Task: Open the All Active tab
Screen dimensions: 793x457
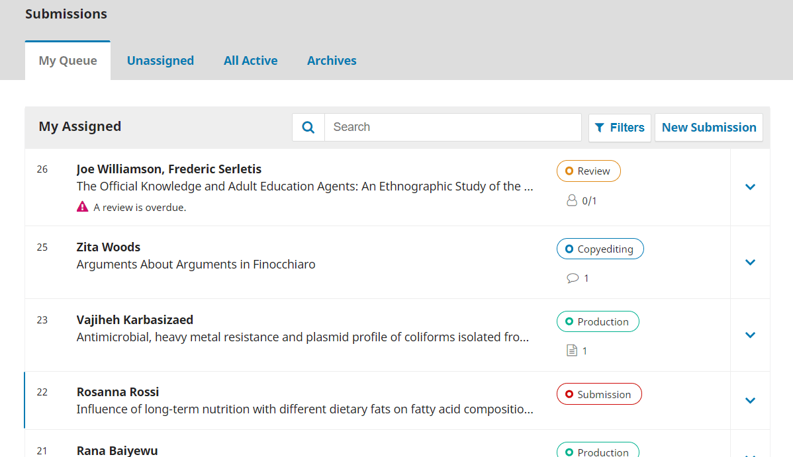Action: pyautogui.click(x=250, y=61)
